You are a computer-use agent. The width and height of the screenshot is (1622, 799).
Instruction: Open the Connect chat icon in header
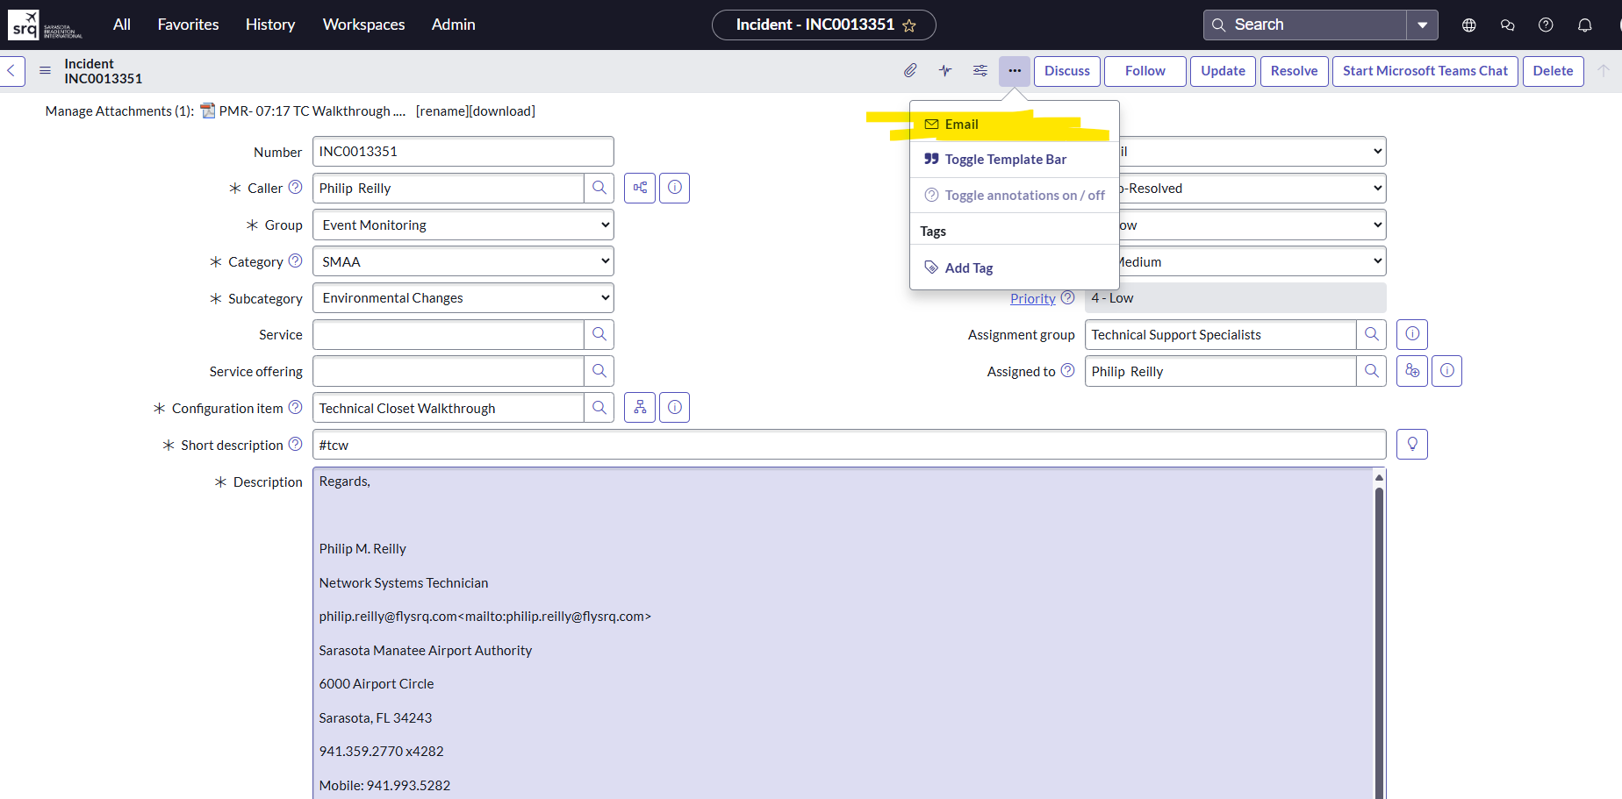click(x=1507, y=25)
